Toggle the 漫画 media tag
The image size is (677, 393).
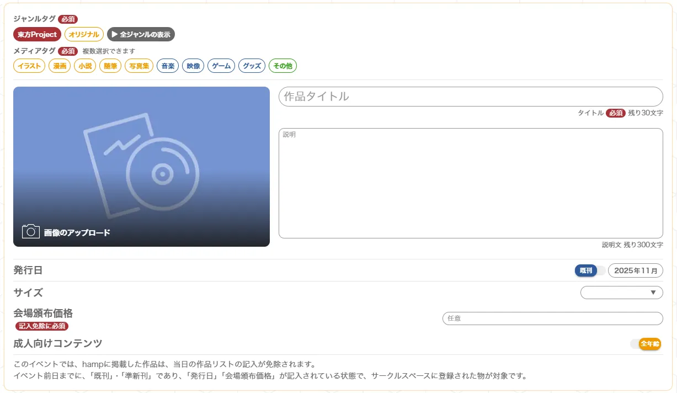click(x=60, y=66)
